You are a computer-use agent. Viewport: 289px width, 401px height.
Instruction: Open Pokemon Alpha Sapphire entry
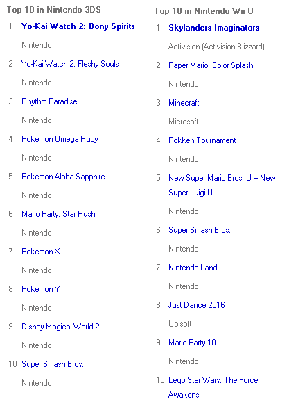pos(63,177)
